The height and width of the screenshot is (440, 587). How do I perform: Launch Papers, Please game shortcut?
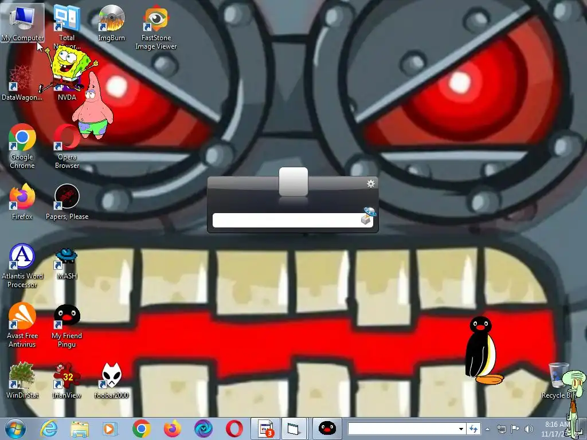coord(67,201)
